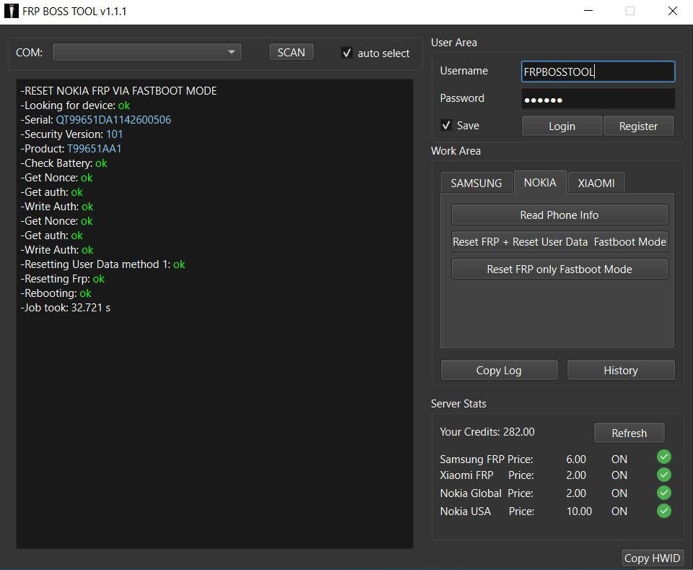Screen dimensions: 693x570
Task: Uncheck the Save credentials checkbox
Action: [446, 126]
